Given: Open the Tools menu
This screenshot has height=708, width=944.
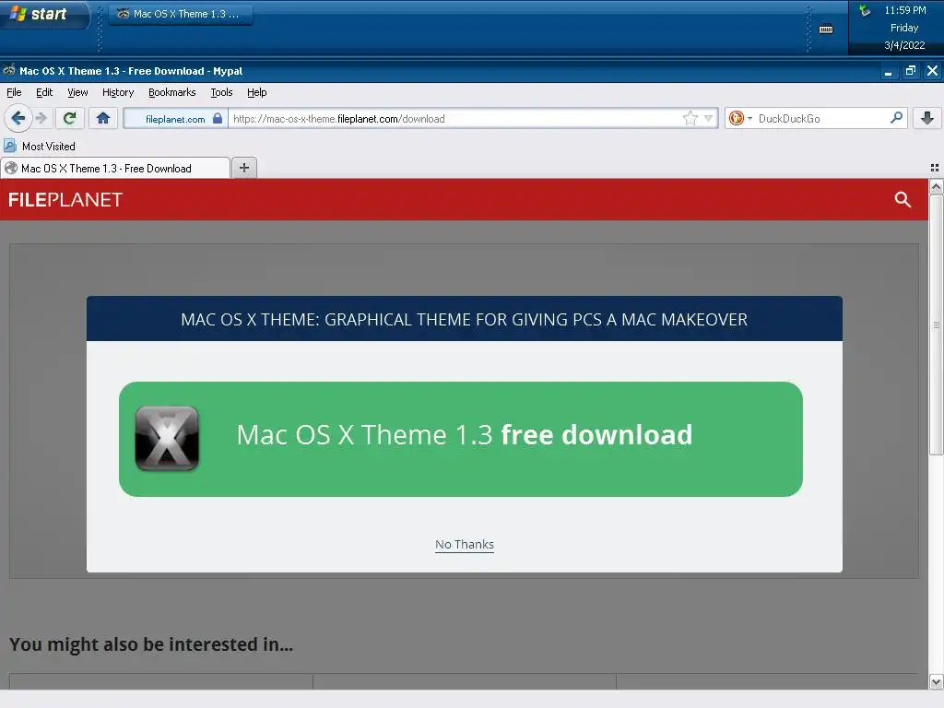Looking at the screenshot, I should pyautogui.click(x=221, y=92).
